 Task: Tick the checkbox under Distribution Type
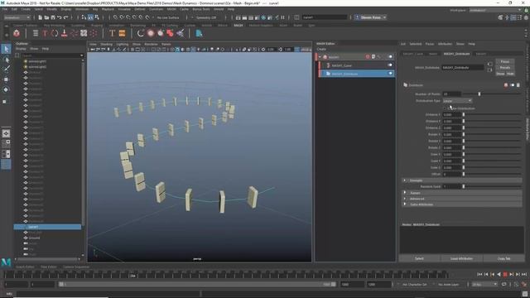click(x=445, y=108)
